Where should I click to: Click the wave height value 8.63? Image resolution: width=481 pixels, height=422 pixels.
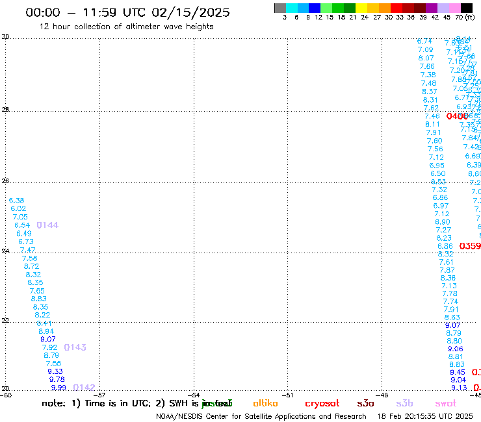click(x=452, y=317)
